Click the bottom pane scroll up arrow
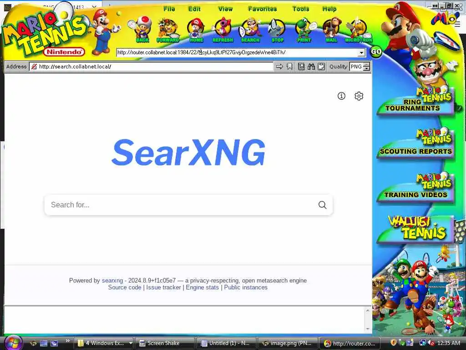The image size is (466, 350). pyautogui.click(x=368, y=310)
